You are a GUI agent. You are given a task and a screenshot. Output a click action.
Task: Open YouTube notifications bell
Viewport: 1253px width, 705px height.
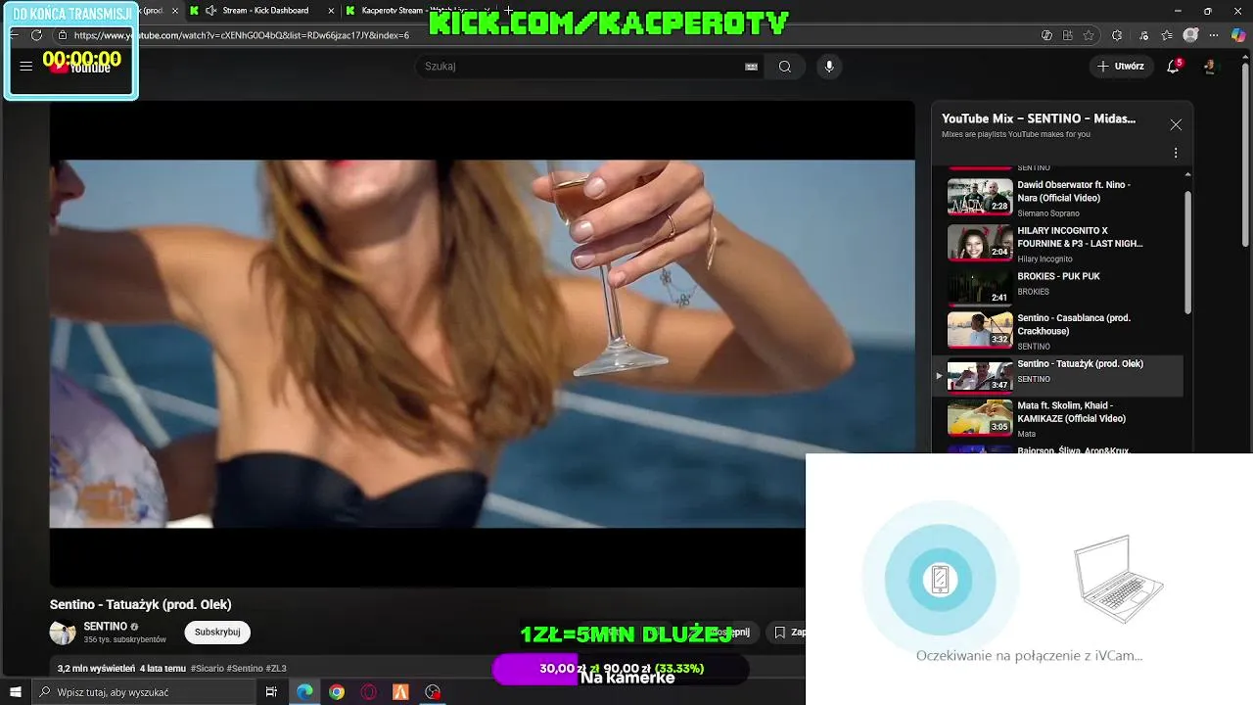1174,67
